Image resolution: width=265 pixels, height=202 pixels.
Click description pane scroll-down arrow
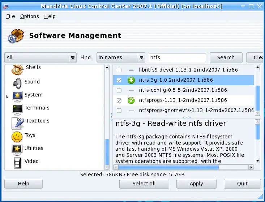pyautogui.click(x=257, y=161)
